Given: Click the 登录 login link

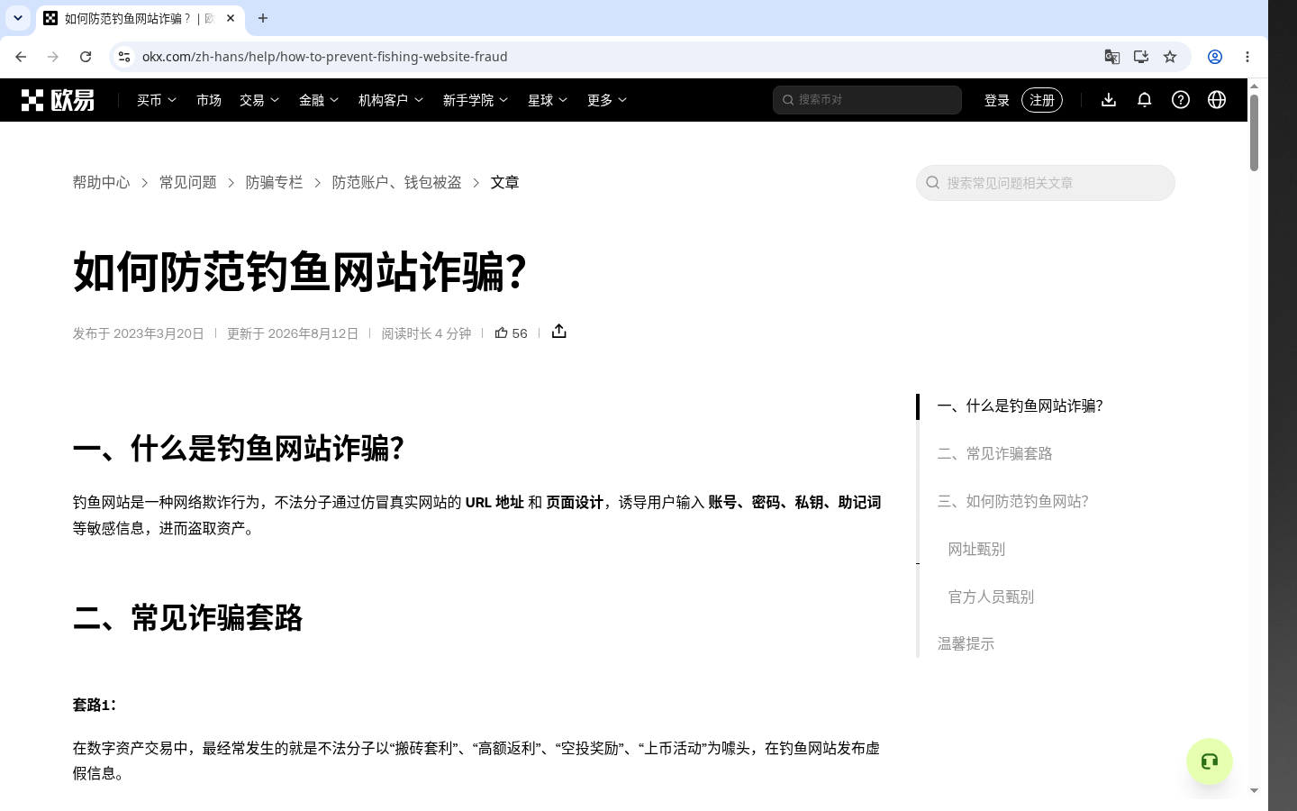Looking at the screenshot, I should 997,100.
